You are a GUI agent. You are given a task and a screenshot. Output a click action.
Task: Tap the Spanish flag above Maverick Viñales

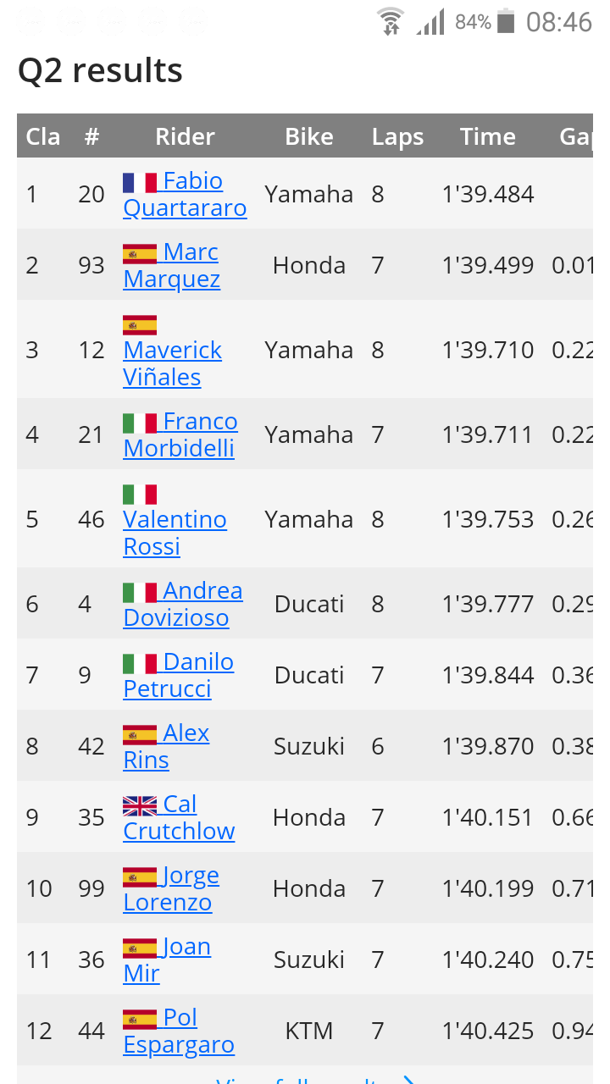pyautogui.click(x=140, y=324)
